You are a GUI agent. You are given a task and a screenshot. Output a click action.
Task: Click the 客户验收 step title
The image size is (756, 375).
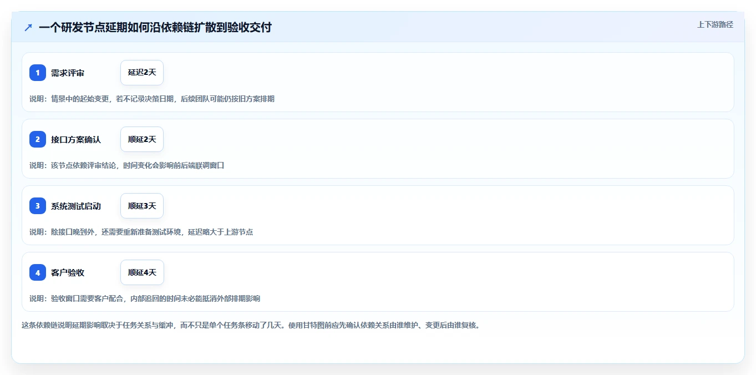tap(68, 272)
